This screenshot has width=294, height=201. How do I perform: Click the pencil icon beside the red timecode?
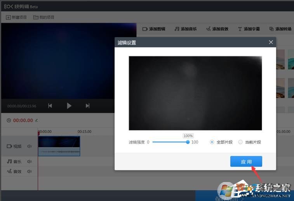click(37, 120)
